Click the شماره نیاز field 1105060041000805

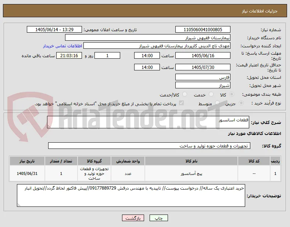point(203,30)
